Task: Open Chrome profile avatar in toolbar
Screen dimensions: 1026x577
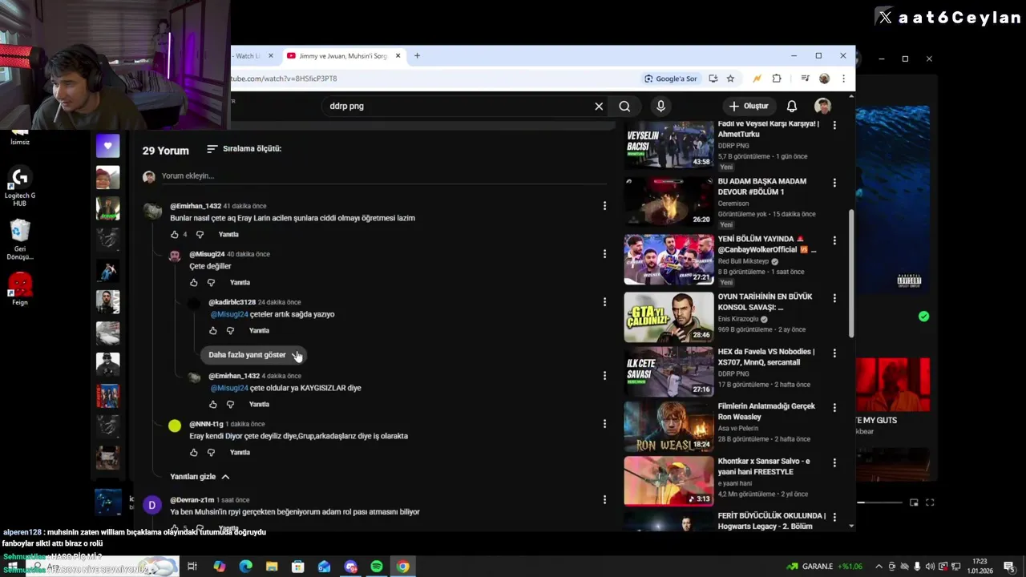Action: pos(824,79)
